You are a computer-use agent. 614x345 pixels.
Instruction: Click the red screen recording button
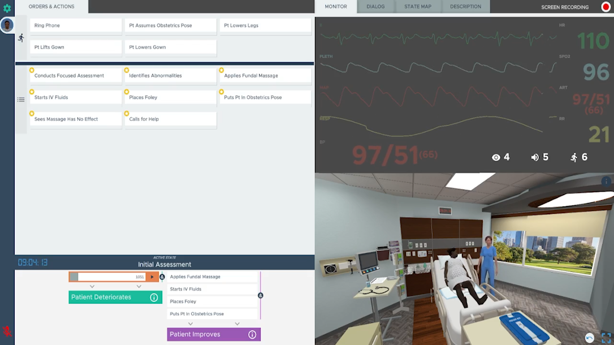click(606, 7)
